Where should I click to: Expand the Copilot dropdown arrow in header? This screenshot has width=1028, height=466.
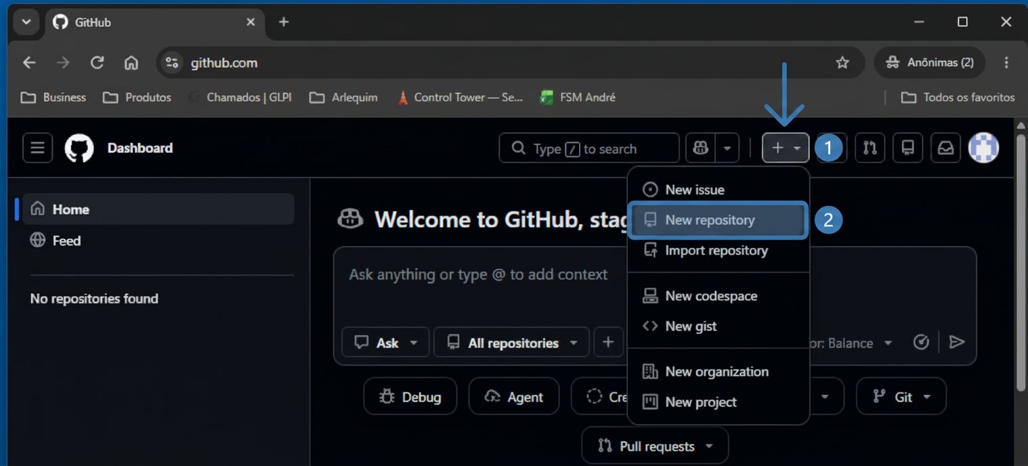727,148
